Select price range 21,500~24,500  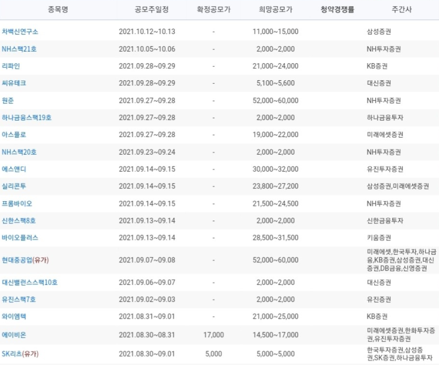point(275,204)
